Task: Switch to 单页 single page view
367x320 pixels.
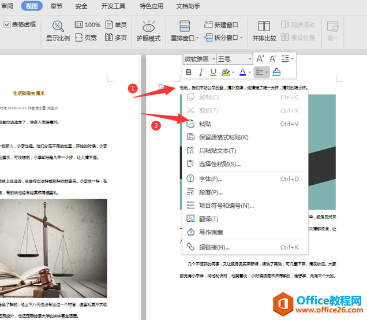Action: pyautogui.click(x=116, y=25)
